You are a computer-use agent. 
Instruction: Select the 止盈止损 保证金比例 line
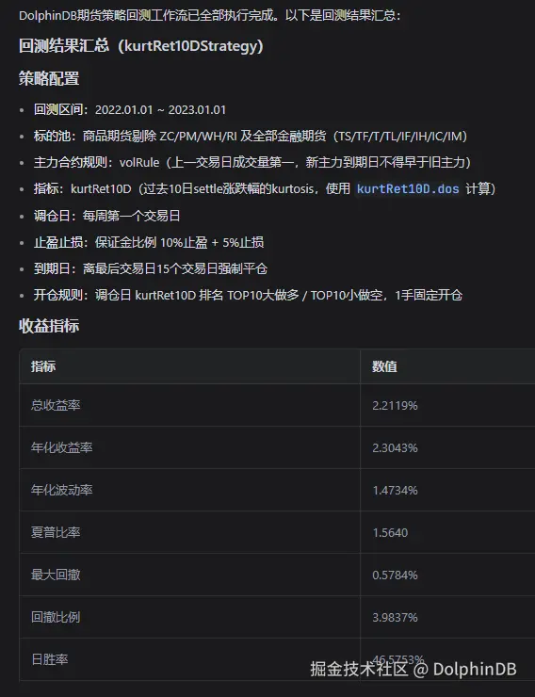pos(149,242)
